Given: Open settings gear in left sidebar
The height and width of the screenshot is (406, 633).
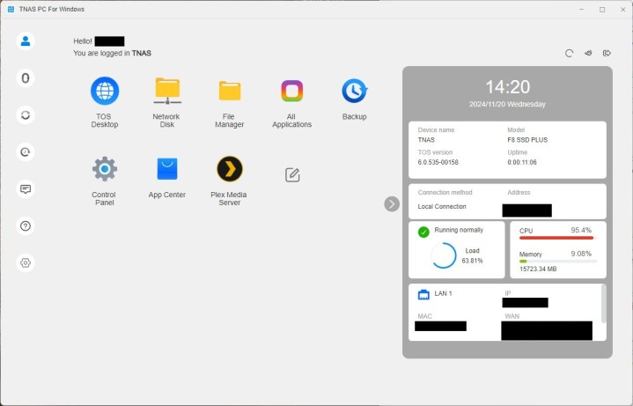Looking at the screenshot, I should pos(26,262).
